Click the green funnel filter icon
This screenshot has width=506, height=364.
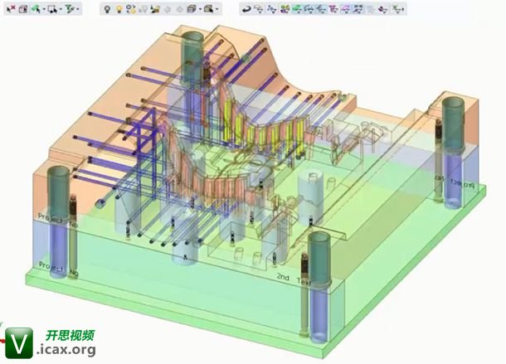pos(70,9)
